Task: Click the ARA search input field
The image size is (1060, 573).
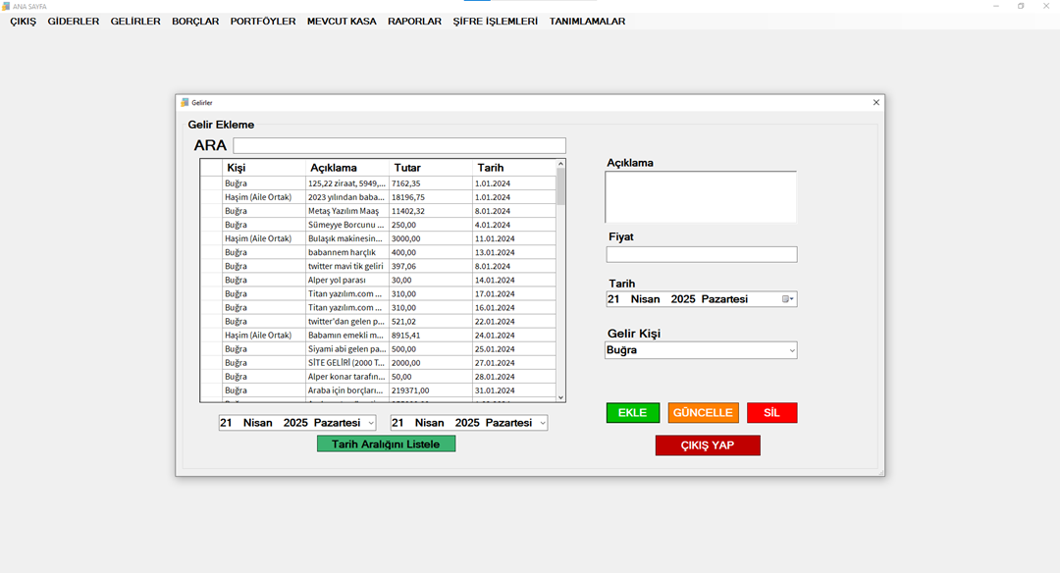Action: click(398, 146)
